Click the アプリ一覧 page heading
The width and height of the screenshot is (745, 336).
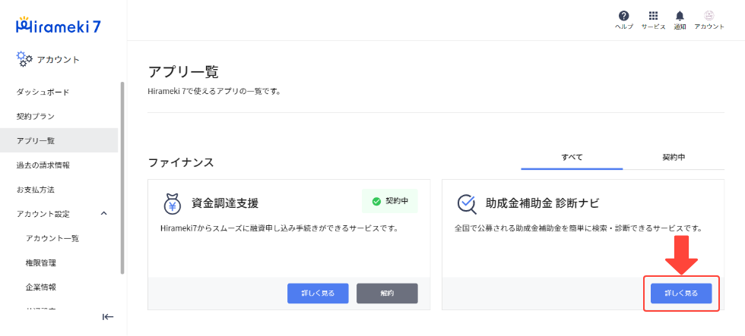tap(183, 72)
